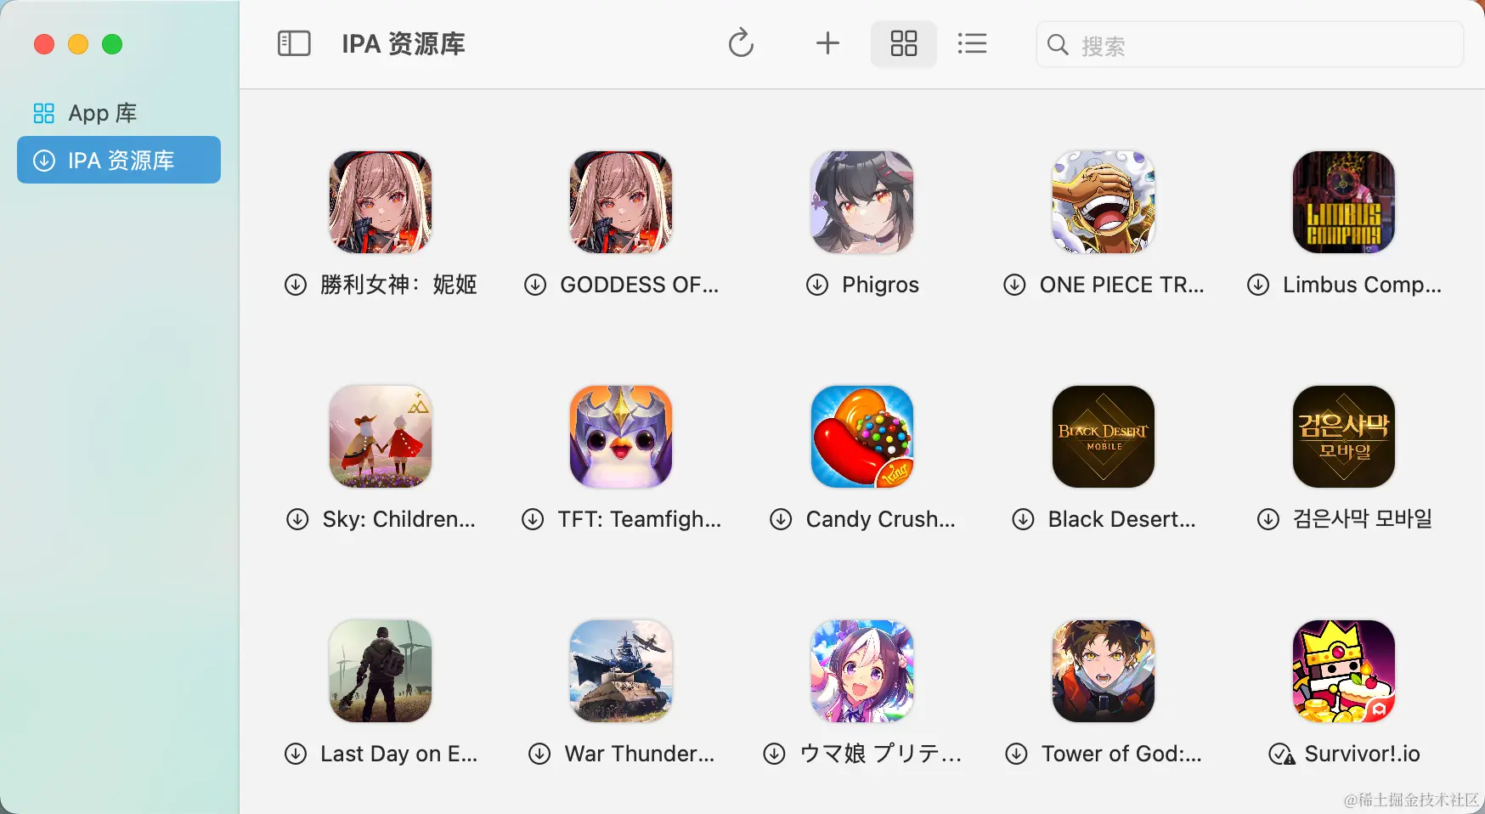
Task: Click the warning checkmark icon beside Survivor!.io
Action: click(1281, 754)
